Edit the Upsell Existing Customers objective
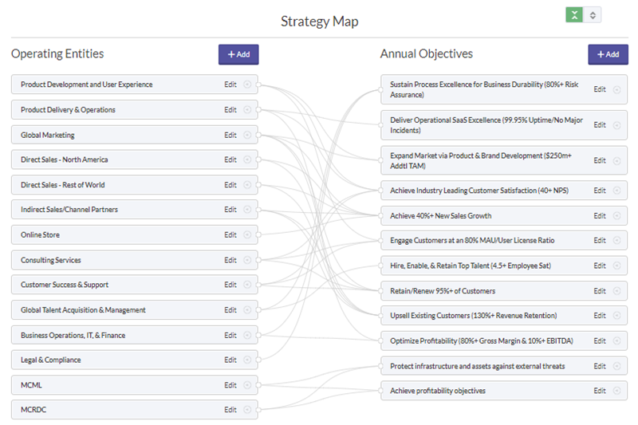The height and width of the screenshot is (425, 638). (600, 316)
